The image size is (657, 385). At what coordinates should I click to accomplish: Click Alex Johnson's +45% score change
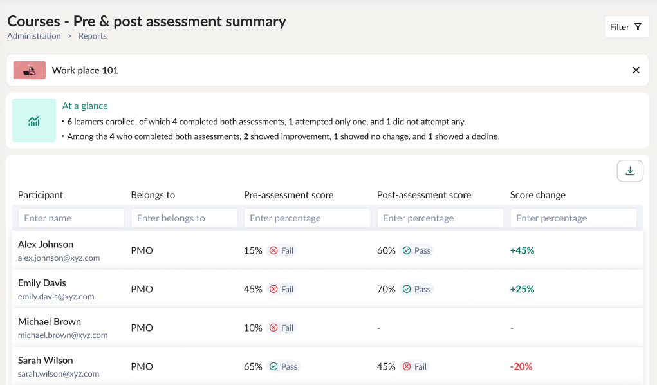coord(522,250)
